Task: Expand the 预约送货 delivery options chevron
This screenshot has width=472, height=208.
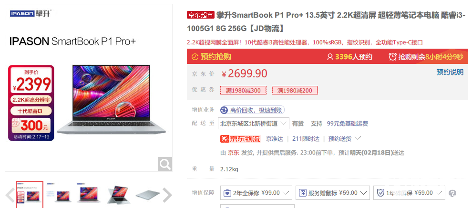Action: pyautogui.click(x=358, y=138)
